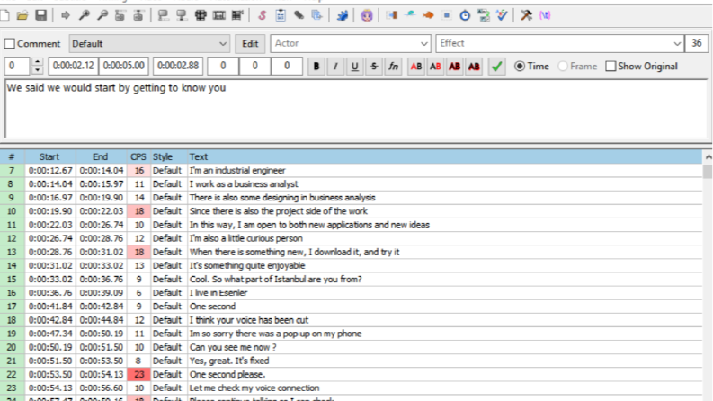
Task: Pick outline color with third AB button
Action: [x=454, y=67]
